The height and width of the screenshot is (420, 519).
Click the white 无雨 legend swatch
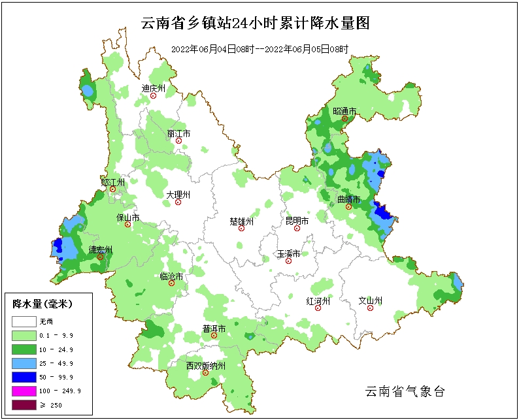(x=24, y=321)
